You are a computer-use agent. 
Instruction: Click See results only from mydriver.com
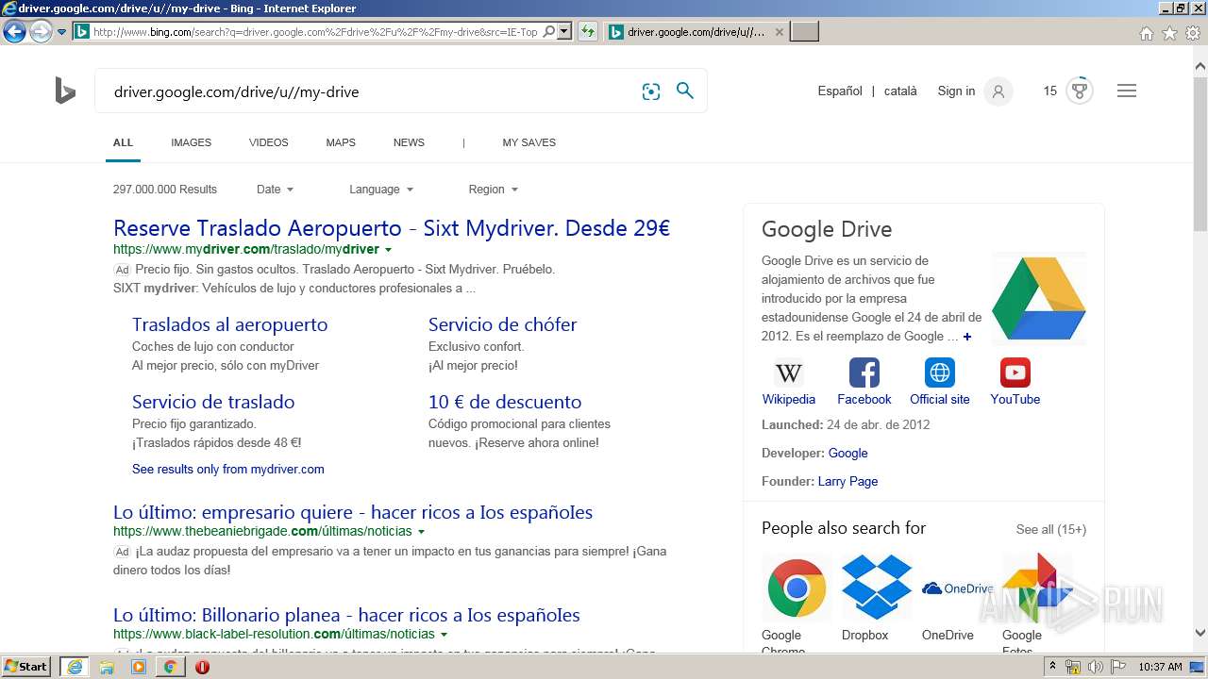pos(227,469)
